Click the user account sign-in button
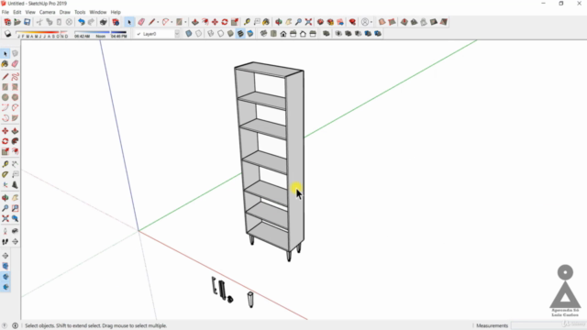587x330 pixels. tap(365, 22)
